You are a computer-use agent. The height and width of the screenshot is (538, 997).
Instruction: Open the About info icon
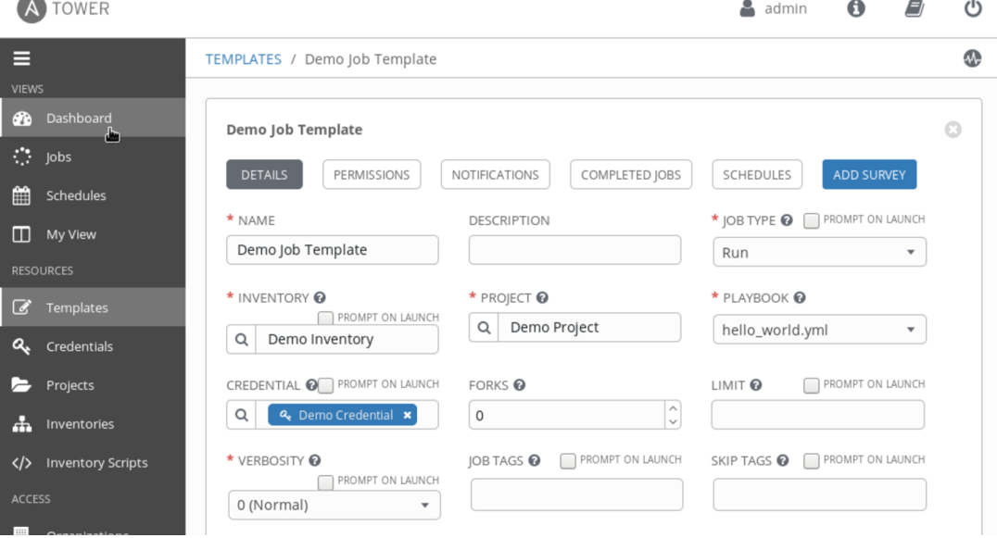(856, 8)
